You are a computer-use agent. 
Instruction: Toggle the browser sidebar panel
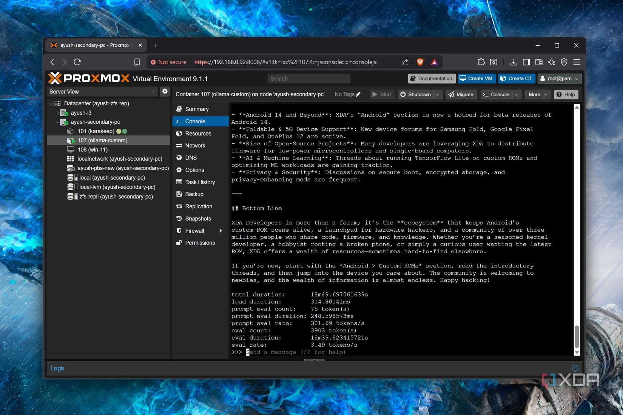point(526,62)
